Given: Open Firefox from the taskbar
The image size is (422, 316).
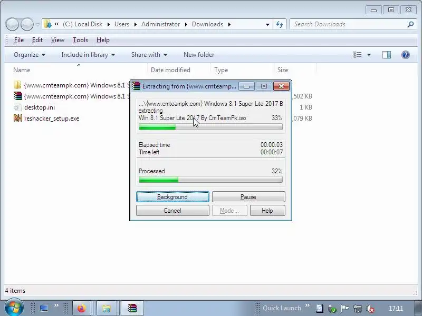Looking at the screenshot, I should click(x=82, y=308).
